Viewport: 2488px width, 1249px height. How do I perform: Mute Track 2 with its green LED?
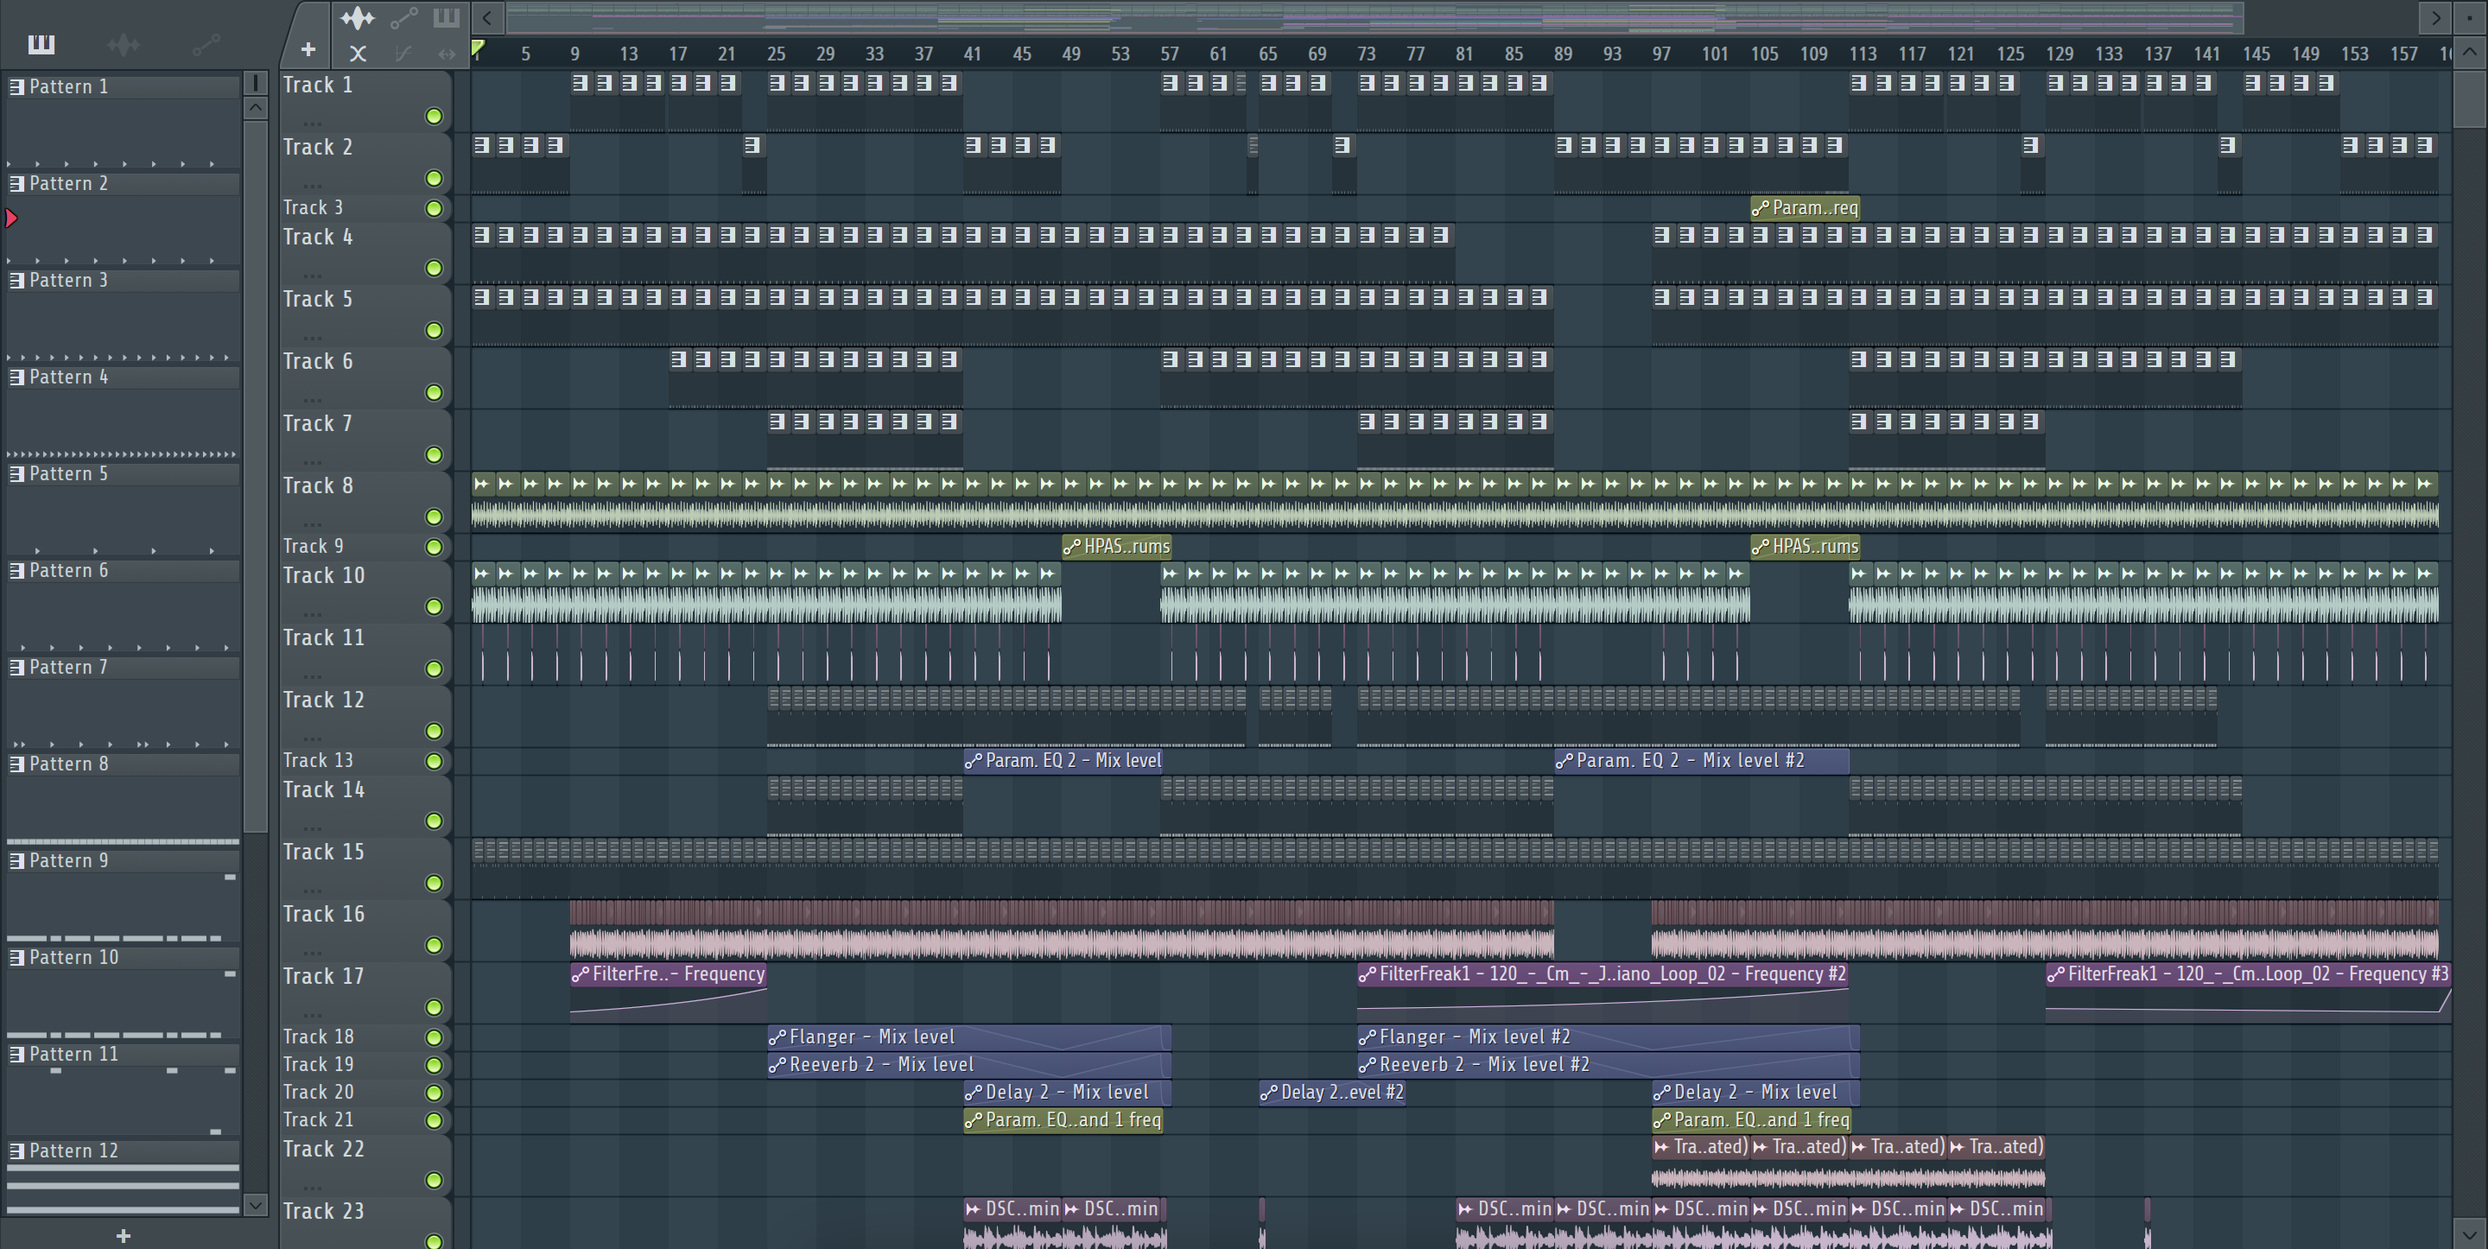point(434,179)
